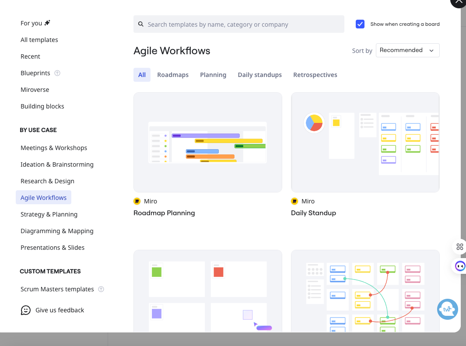Select the Daily standups tab
Viewport: 466px width, 346px height.
[259, 74]
